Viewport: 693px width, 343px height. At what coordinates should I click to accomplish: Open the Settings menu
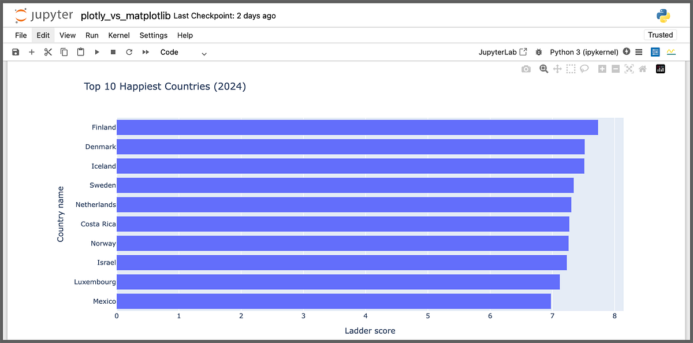click(x=153, y=35)
